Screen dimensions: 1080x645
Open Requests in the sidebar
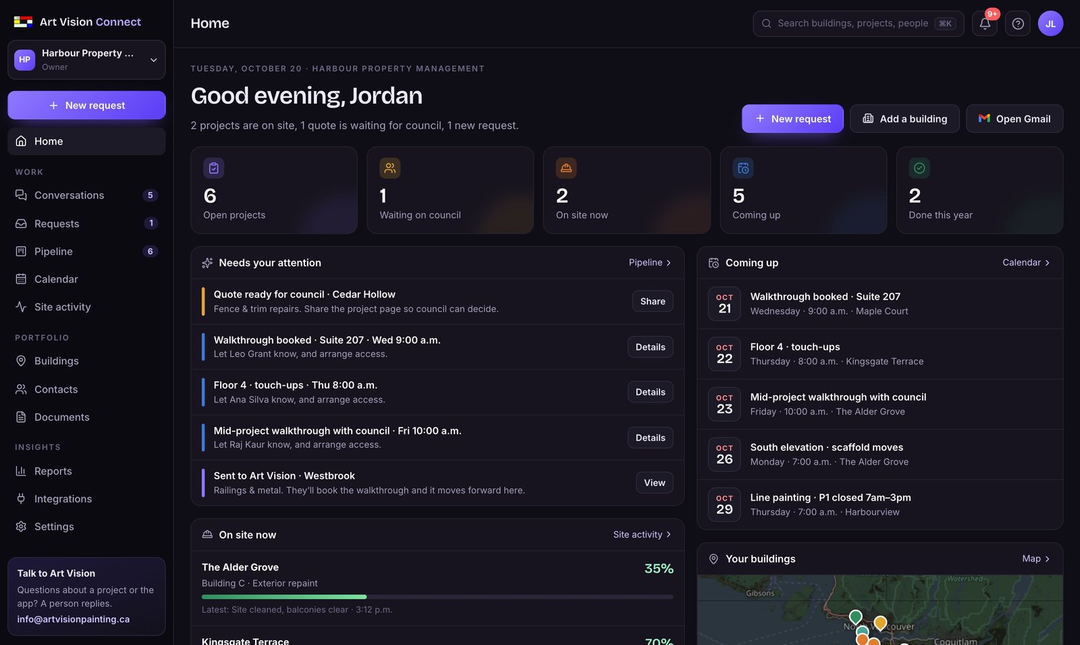(86, 223)
